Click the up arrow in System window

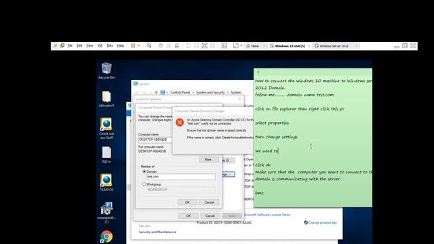[157, 92]
